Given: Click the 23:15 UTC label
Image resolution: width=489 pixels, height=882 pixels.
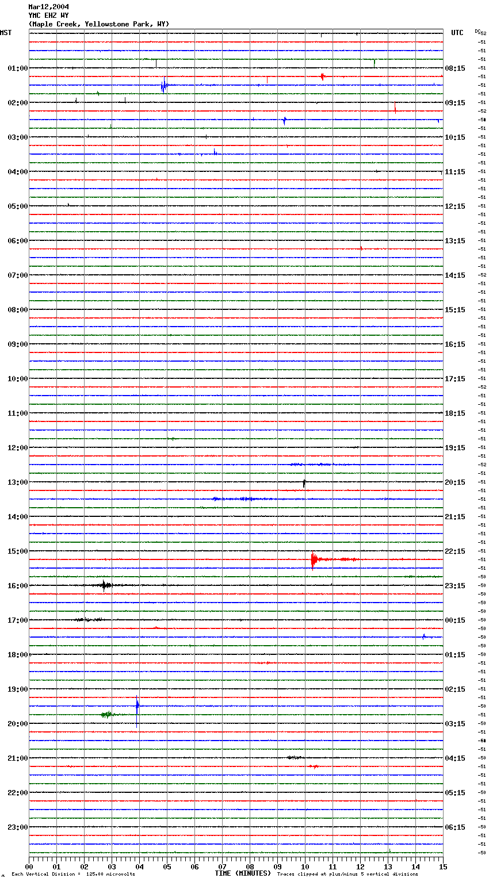Looking at the screenshot, I should point(455,586).
